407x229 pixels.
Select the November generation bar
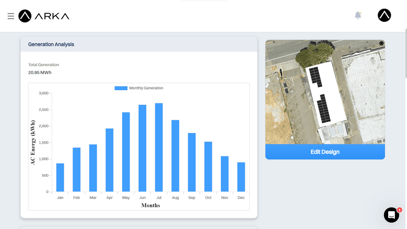point(224,174)
